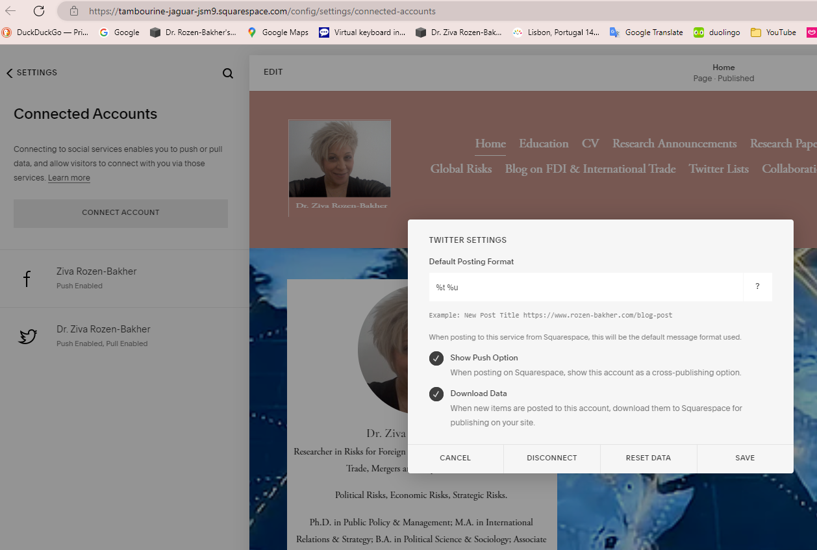This screenshot has width=817, height=550.
Task: Open the duolingo bookmark
Action: pos(717,32)
